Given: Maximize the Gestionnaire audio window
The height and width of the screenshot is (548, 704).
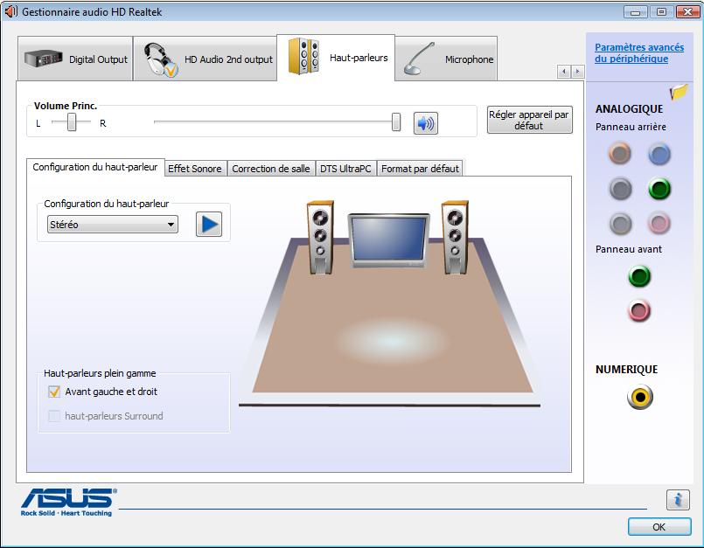Looking at the screenshot, I should (x=661, y=11).
